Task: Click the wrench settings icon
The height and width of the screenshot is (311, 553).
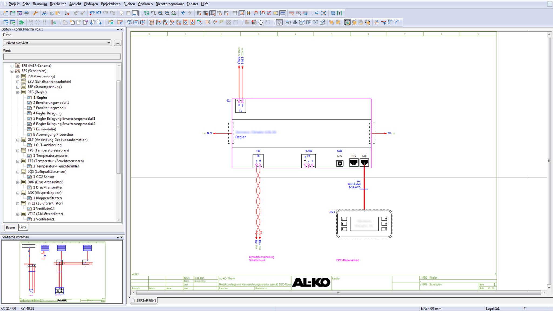Action: 35,13
